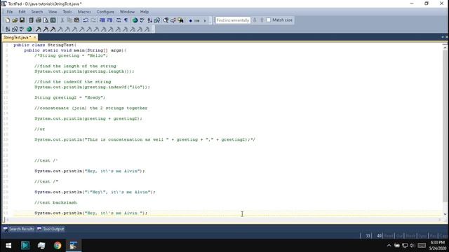Click the comment '//test backslash'
The width and height of the screenshot is (449, 252).
click(55, 202)
